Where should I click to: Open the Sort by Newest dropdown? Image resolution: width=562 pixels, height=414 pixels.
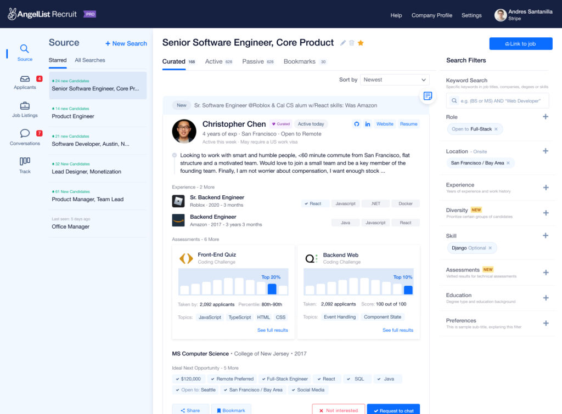tap(394, 80)
